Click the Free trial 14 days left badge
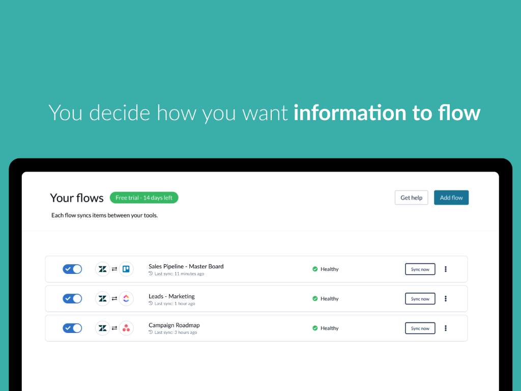This screenshot has width=521, height=391. tap(144, 198)
